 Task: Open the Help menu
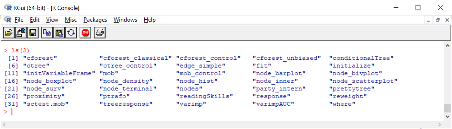[x=150, y=20]
